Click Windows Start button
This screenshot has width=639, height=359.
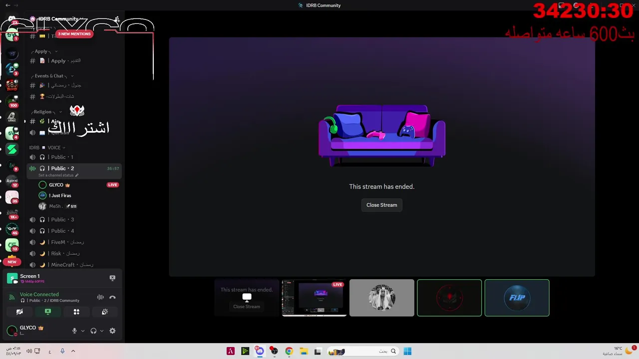click(407, 352)
